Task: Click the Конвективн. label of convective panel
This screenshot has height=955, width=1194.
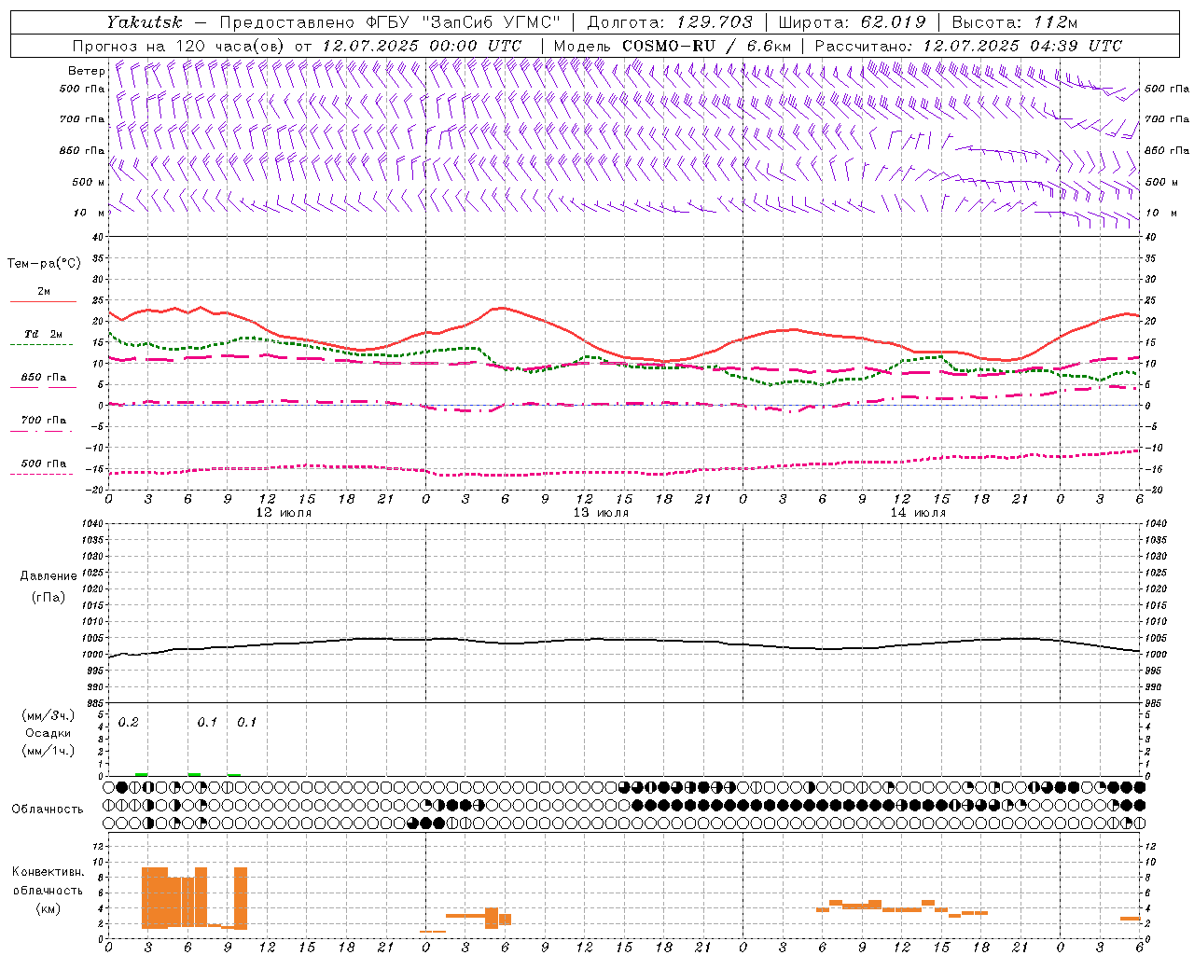Action: coord(49,872)
